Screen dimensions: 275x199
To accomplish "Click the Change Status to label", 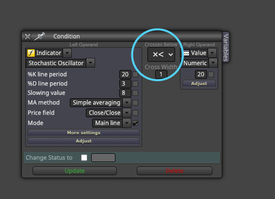I will coord(49,158).
